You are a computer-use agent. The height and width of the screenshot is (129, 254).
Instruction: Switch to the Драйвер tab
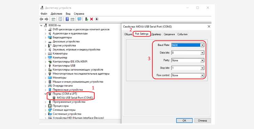coord(156,34)
